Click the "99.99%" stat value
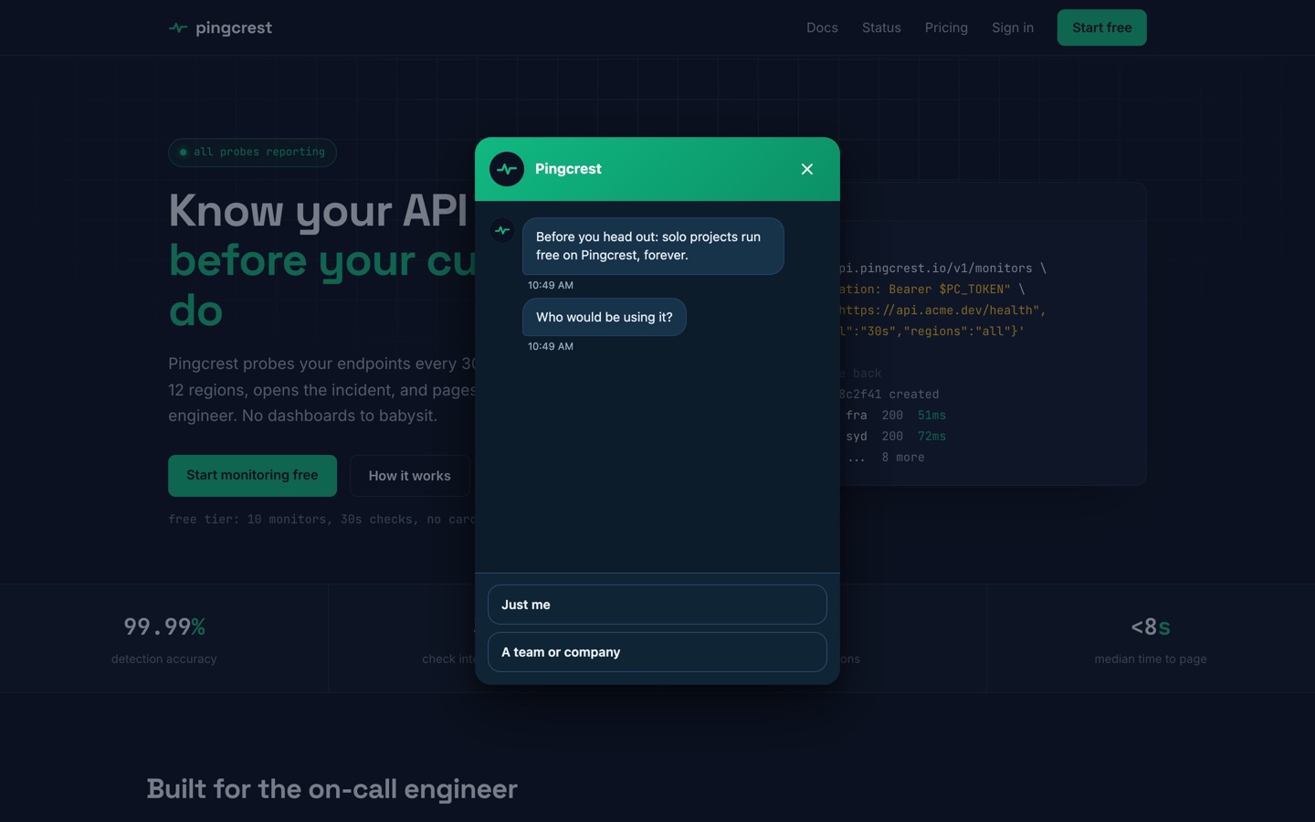 pos(164,627)
